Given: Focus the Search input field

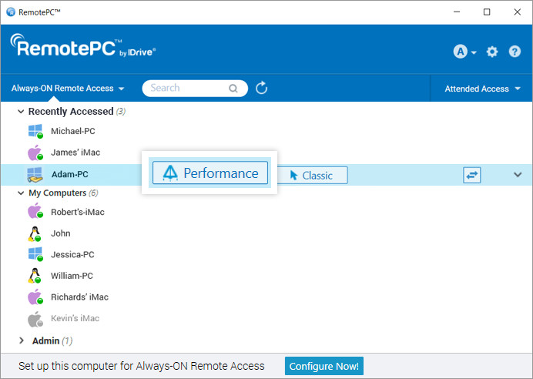Looking at the screenshot, I should [195, 89].
